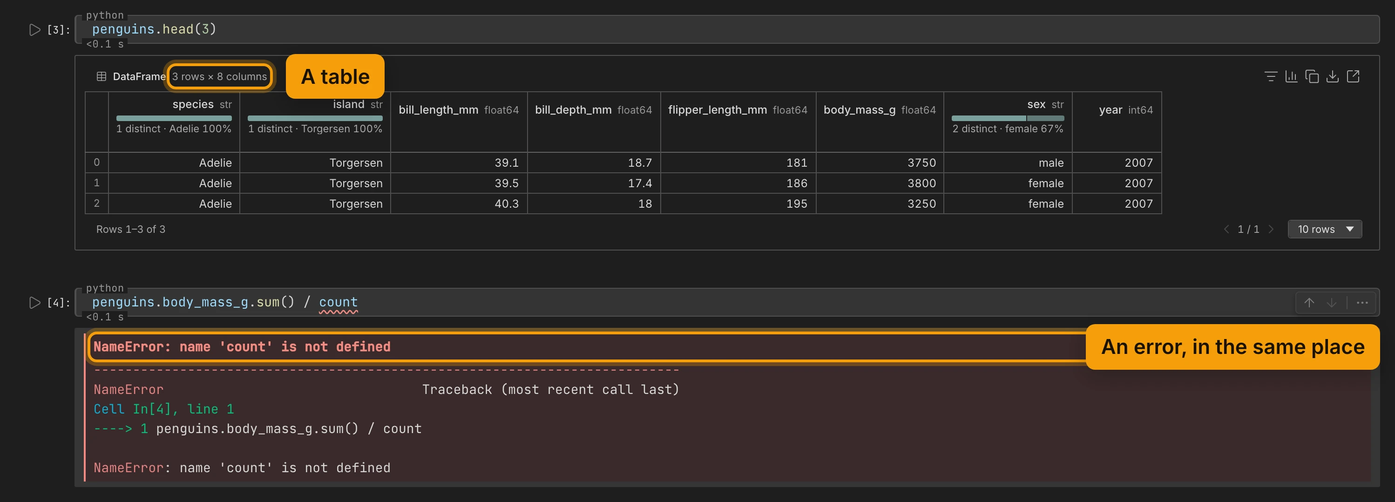Click '3 rows × 8 columns' summary
1395x502 pixels.
click(x=219, y=76)
